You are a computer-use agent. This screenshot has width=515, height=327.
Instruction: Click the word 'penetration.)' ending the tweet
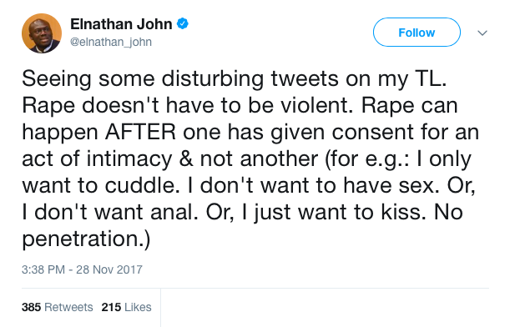click(x=86, y=239)
